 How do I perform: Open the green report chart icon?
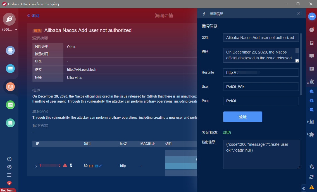[10, 105]
